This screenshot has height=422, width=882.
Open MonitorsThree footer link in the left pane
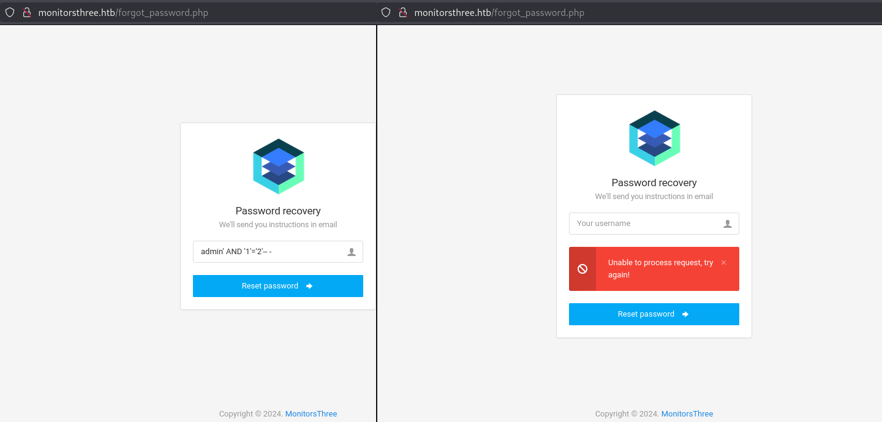pos(311,414)
